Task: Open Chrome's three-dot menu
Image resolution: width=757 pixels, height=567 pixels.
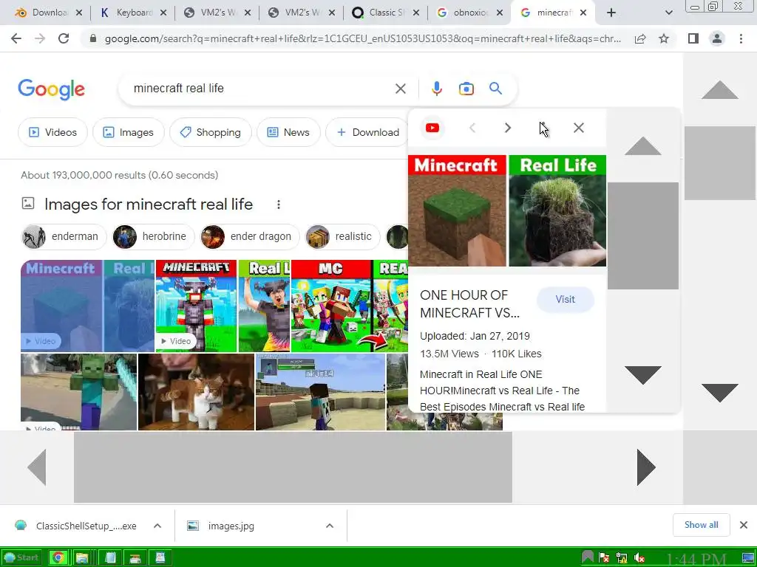Action: pos(741,38)
